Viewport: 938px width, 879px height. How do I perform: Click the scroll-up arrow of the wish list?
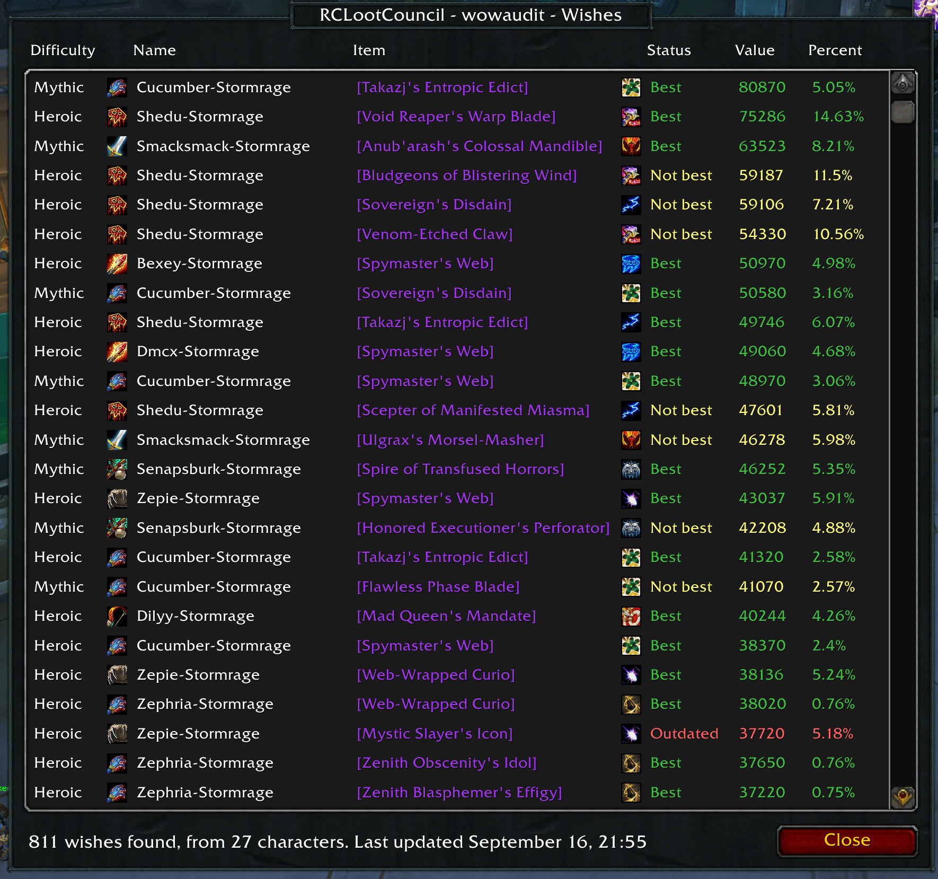(903, 83)
